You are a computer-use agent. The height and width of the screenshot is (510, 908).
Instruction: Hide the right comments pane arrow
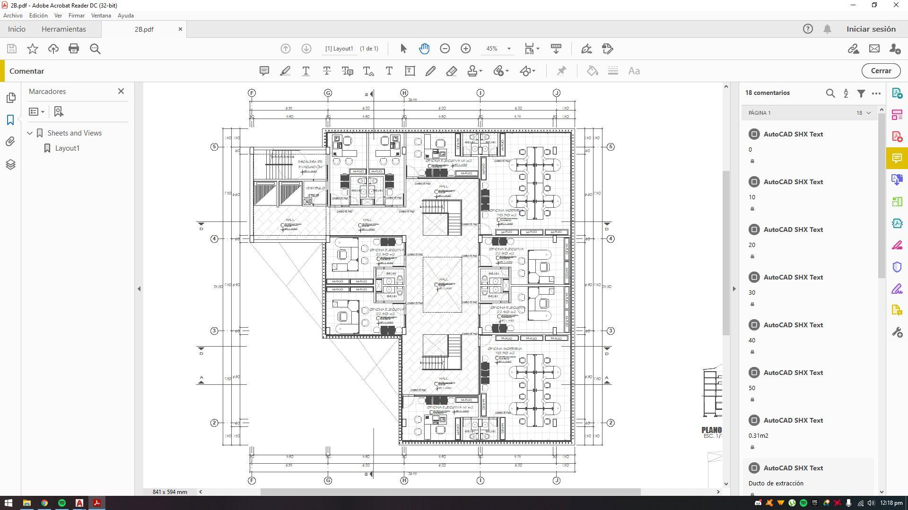(x=734, y=289)
